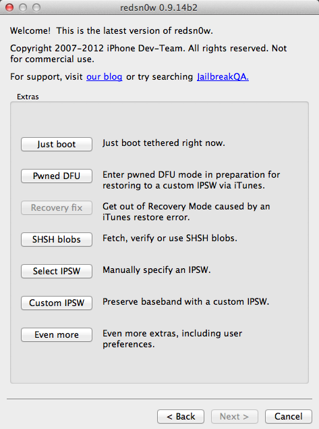Click the Just boot button
Screen dimensions: 319x429
(x=57, y=144)
